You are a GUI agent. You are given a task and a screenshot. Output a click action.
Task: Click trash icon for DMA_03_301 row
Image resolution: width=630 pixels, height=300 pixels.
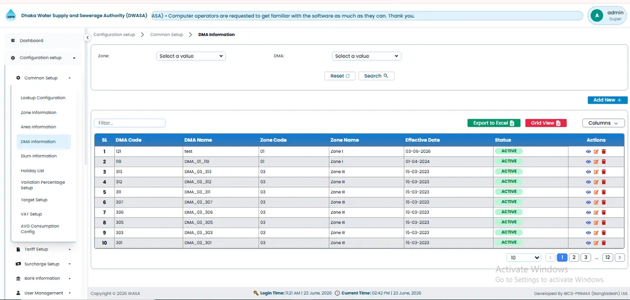pyautogui.click(x=603, y=243)
